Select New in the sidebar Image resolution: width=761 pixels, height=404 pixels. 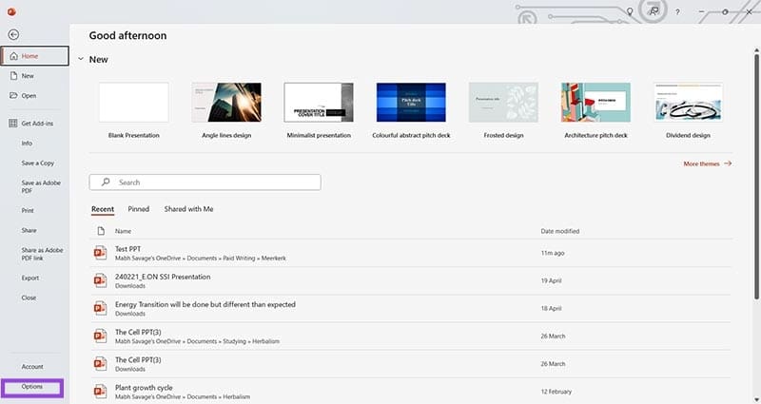pos(28,76)
